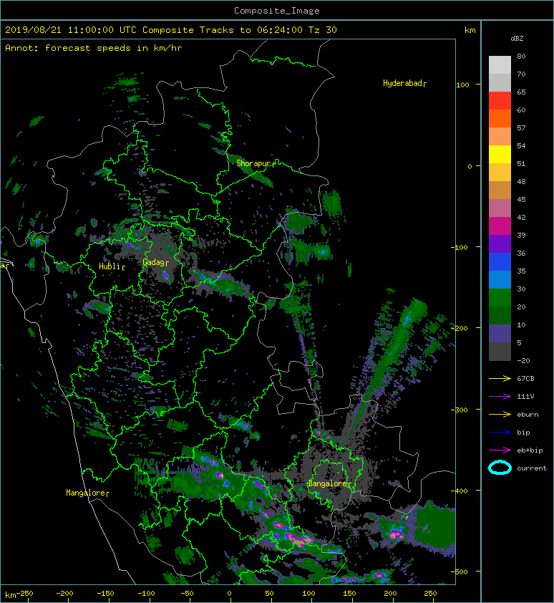Click the 100 tick on right axis

(462, 85)
